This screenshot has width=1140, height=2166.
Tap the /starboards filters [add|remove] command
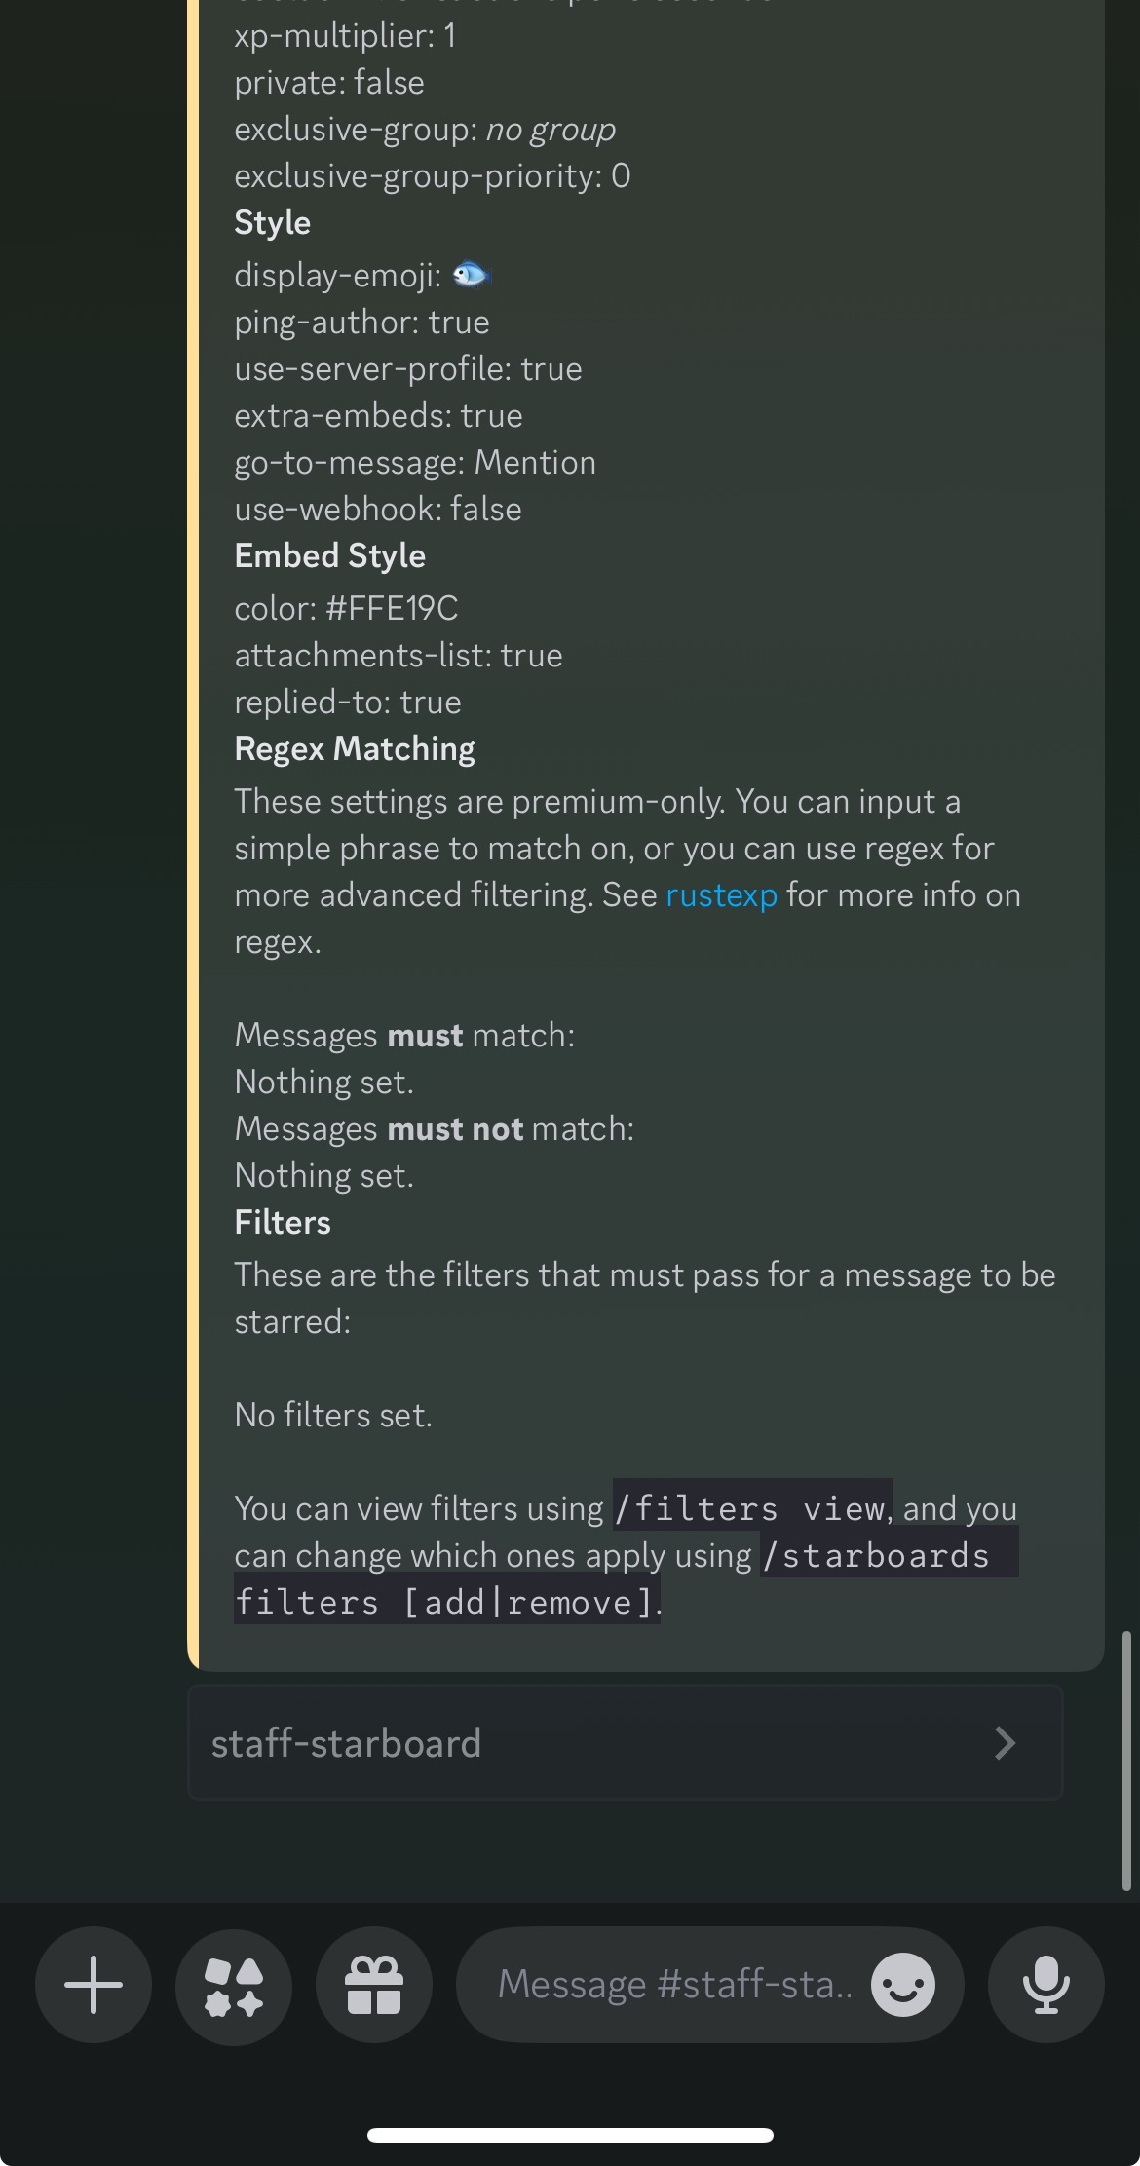(x=626, y=1578)
